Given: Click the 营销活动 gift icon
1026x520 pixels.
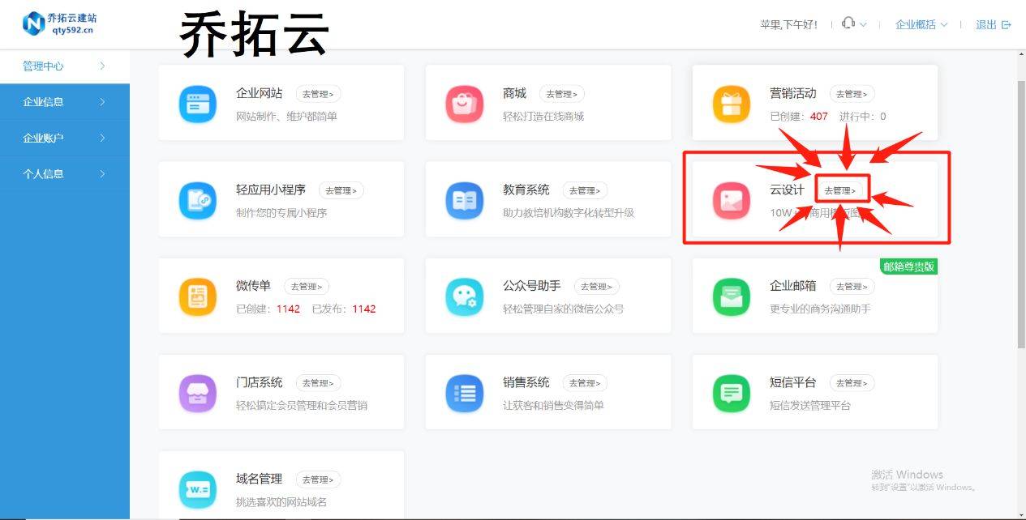Looking at the screenshot, I should (x=732, y=104).
